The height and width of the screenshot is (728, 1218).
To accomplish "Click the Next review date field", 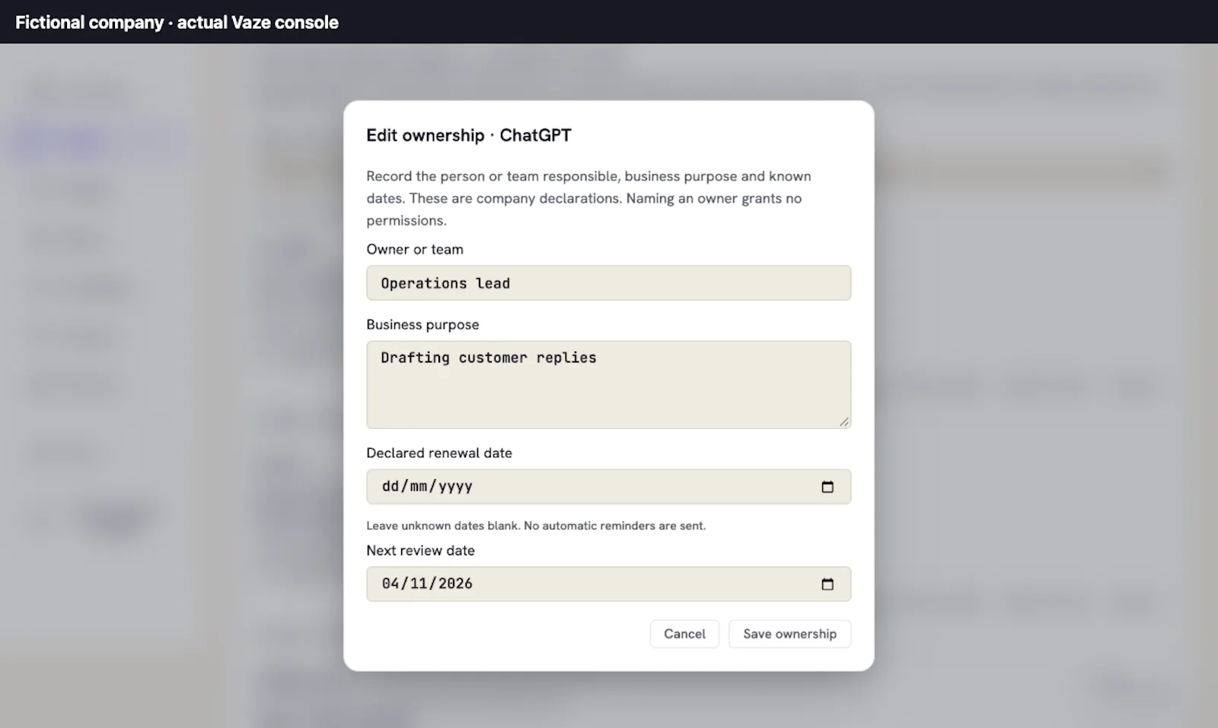I will [608, 584].
